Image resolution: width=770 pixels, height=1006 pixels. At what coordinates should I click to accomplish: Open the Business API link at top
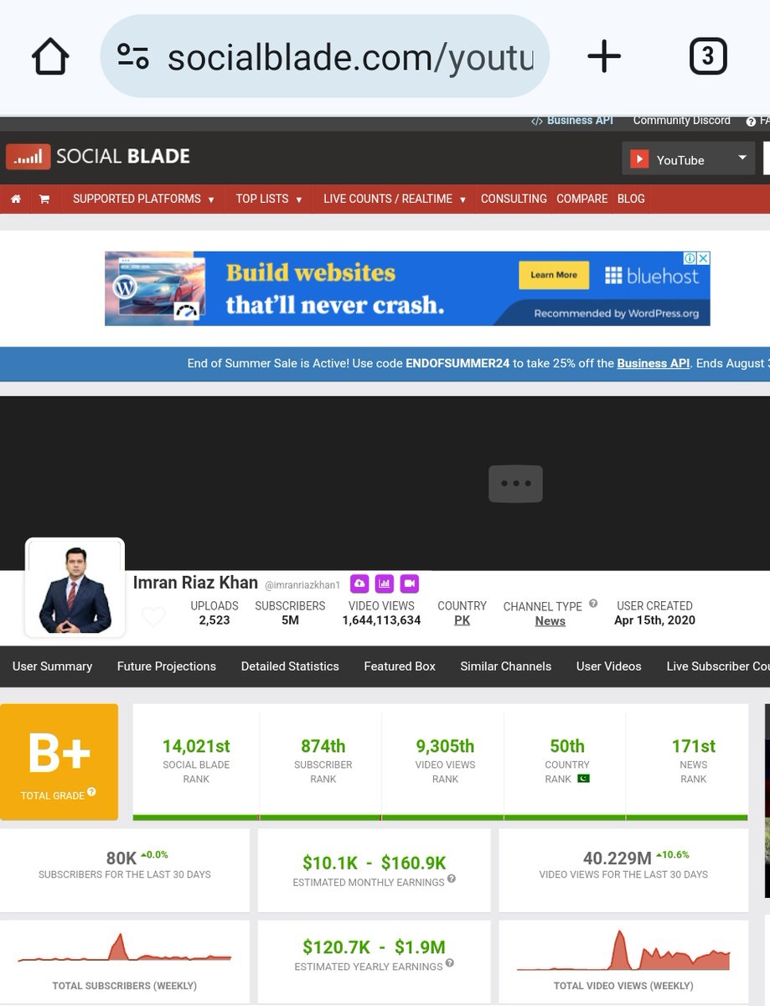point(572,121)
